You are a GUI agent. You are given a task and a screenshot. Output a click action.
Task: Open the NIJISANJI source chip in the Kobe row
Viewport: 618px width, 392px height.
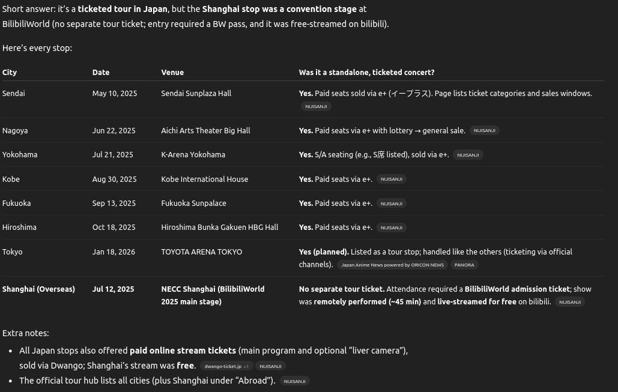[x=391, y=179]
